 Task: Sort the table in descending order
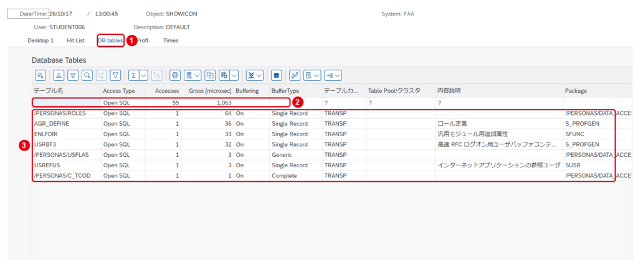pos(73,75)
